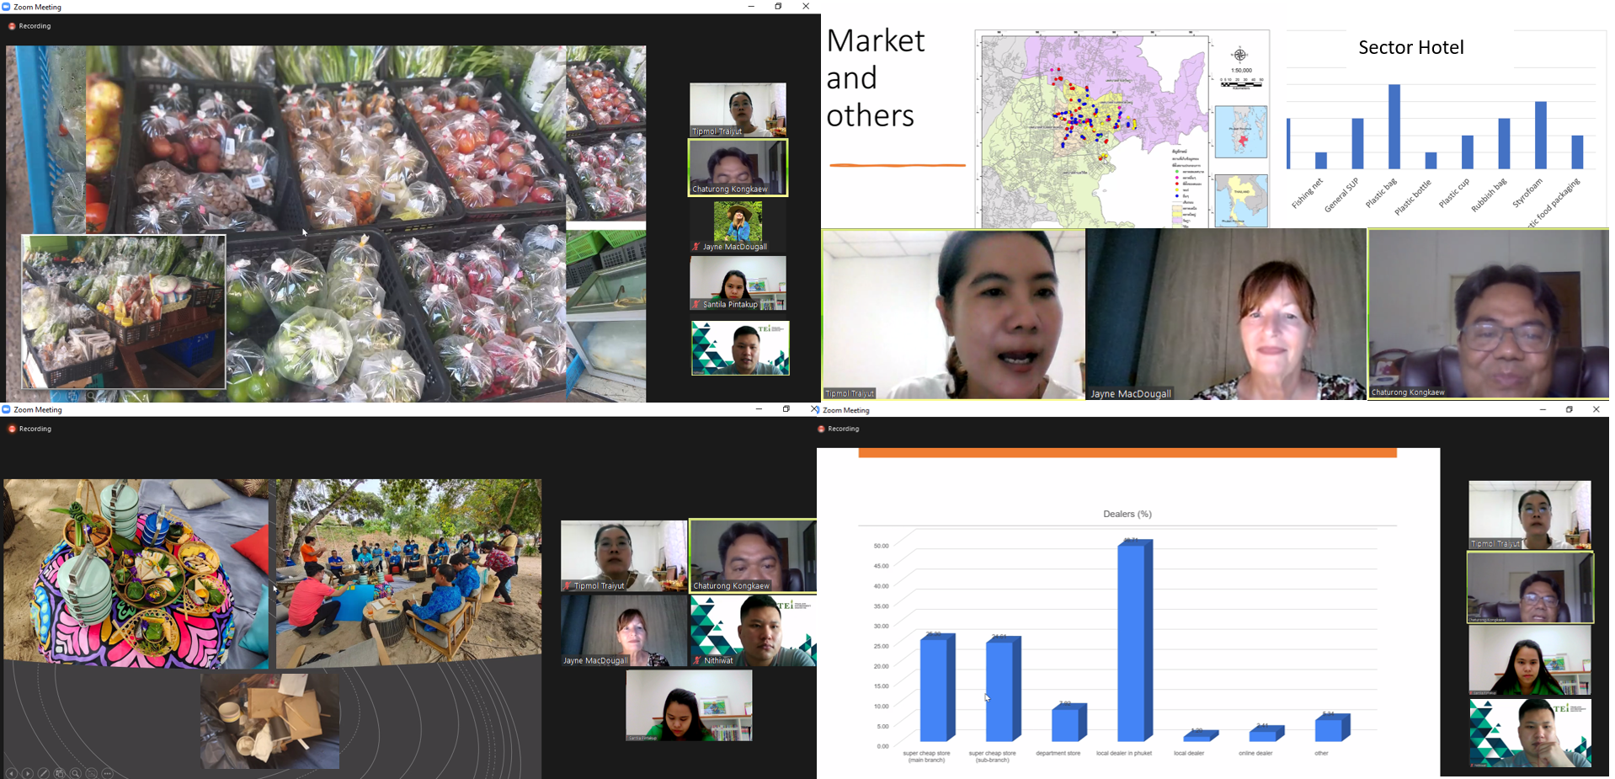Click the paper packaging photo on bottom-left slide

(269, 720)
